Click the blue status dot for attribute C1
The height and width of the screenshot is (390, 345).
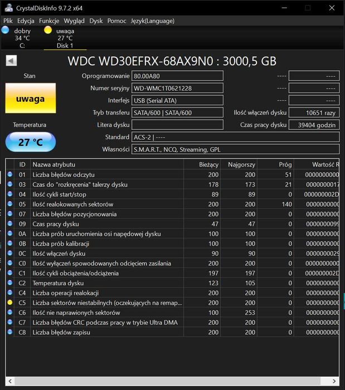coord(10,272)
